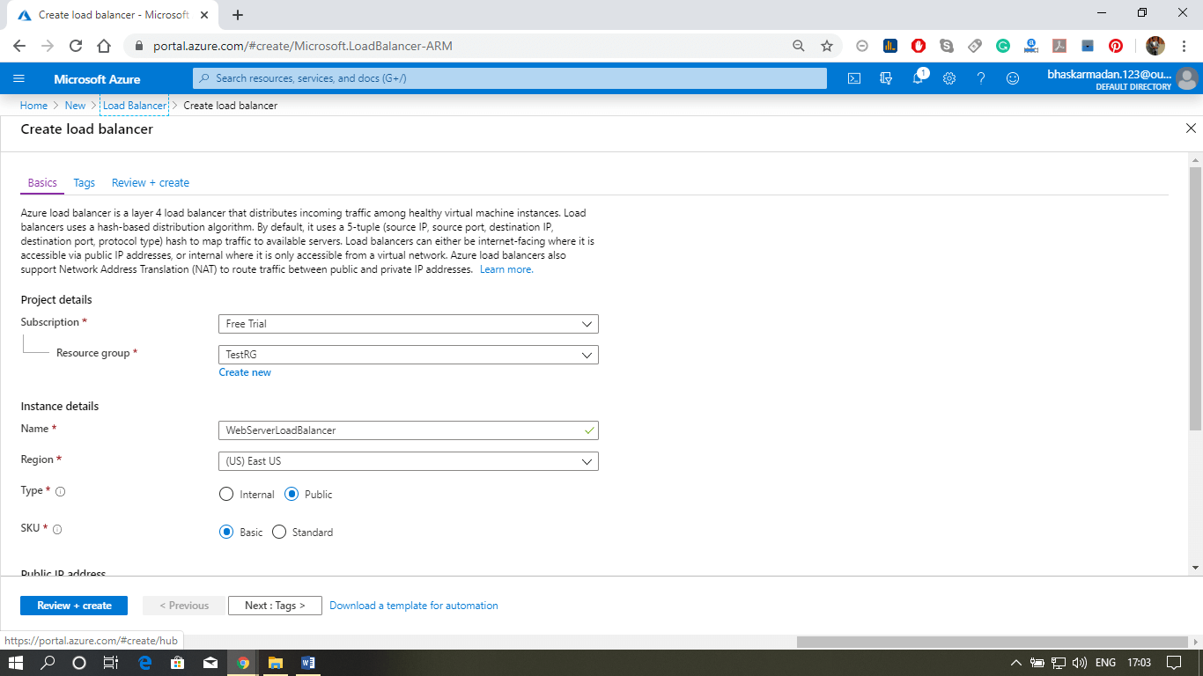Open File Explorer from the taskbar
This screenshot has width=1203, height=676.
click(x=275, y=663)
